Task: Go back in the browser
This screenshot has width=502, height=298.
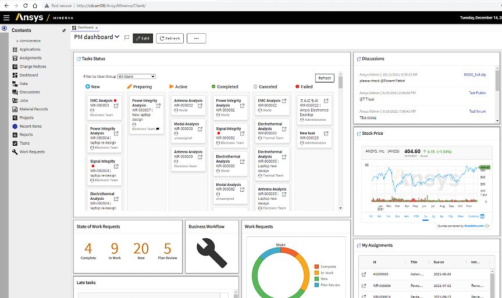Action: point(6,5)
